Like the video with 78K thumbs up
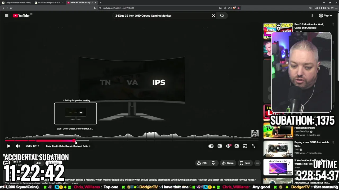Screen dimensions: 339x190 (x=202, y=163)
